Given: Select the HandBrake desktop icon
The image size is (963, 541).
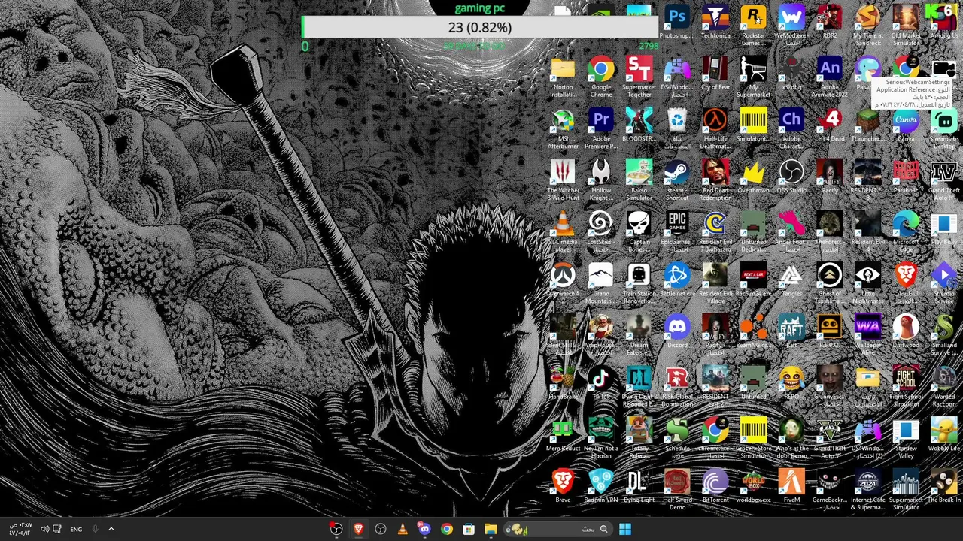Looking at the screenshot, I should [563, 384].
